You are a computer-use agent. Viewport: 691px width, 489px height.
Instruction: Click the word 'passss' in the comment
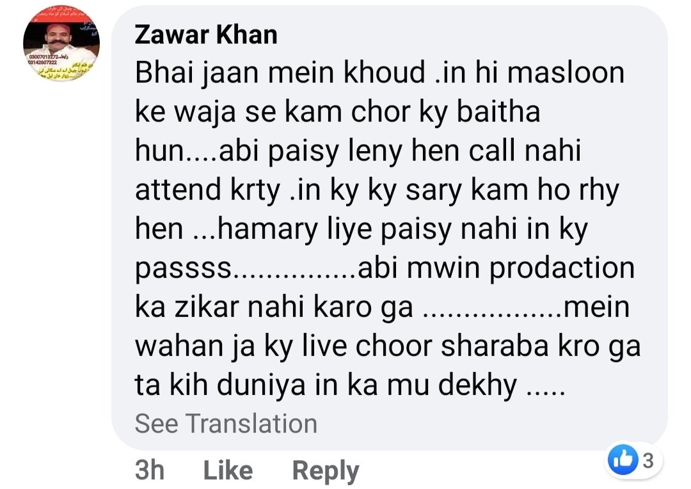(184, 269)
